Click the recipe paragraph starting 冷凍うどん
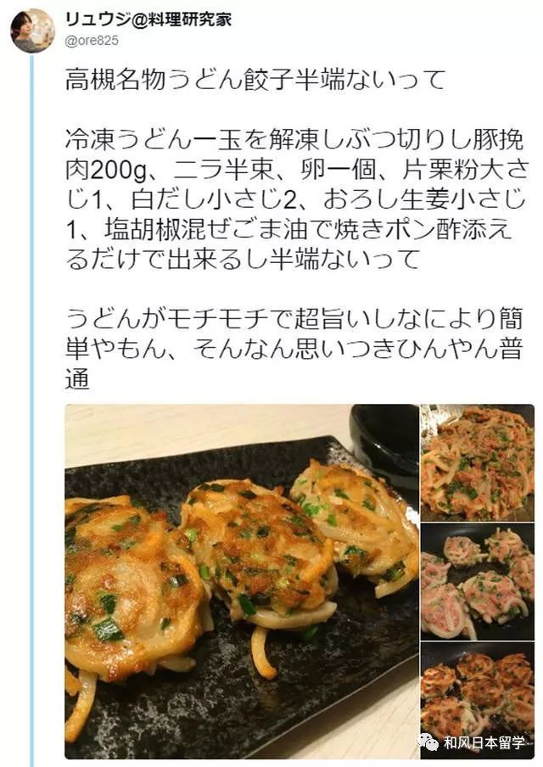Screen dimensions: 543x767 [x=296, y=199]
